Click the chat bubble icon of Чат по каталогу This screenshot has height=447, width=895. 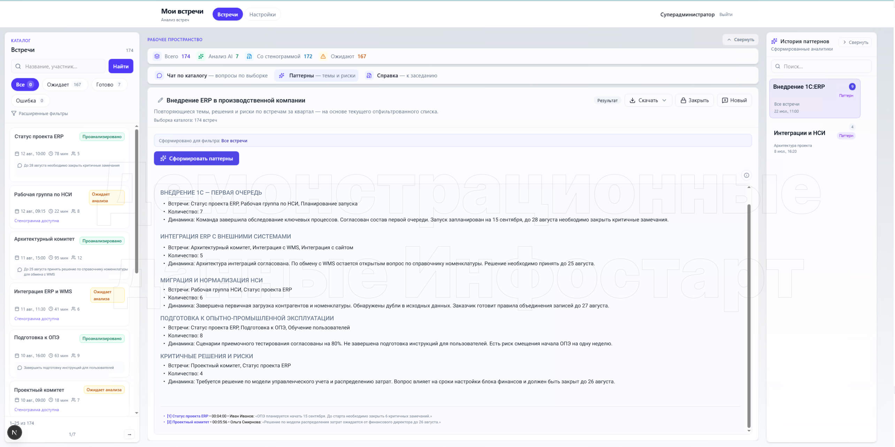[159, 76]
